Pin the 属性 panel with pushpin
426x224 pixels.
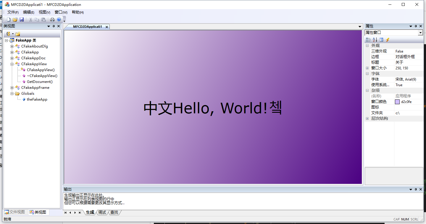(416, 26)
